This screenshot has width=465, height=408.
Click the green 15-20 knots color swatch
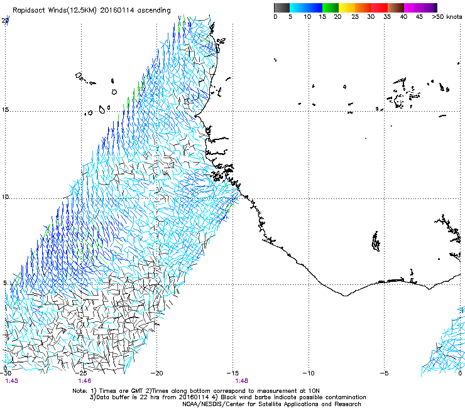click(x=331, y=8)
